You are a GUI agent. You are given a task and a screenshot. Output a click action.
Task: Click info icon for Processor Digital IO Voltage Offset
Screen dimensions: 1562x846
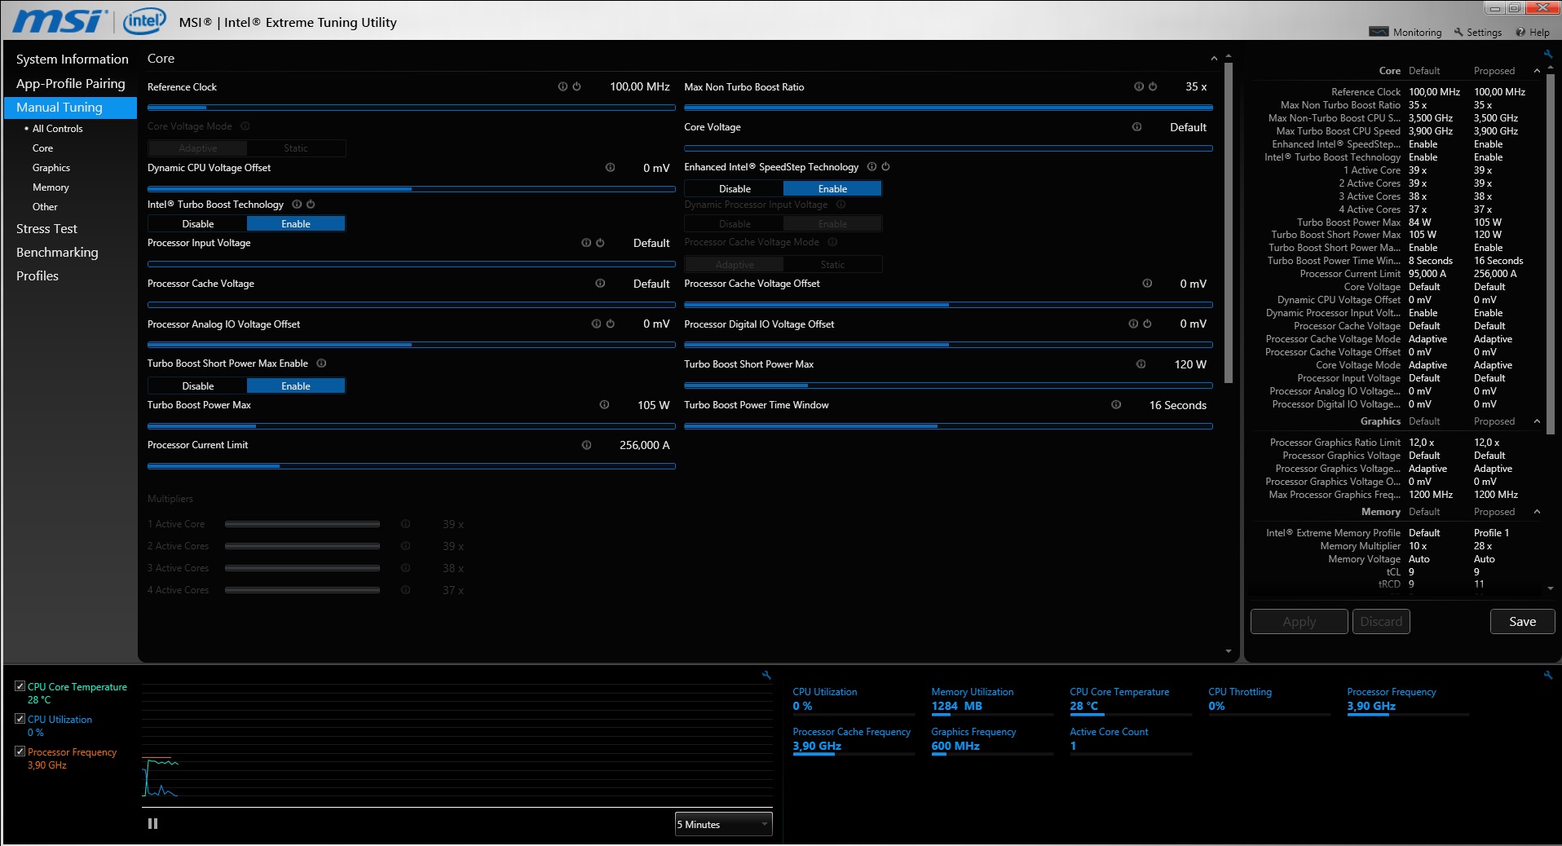(1133, 324)
